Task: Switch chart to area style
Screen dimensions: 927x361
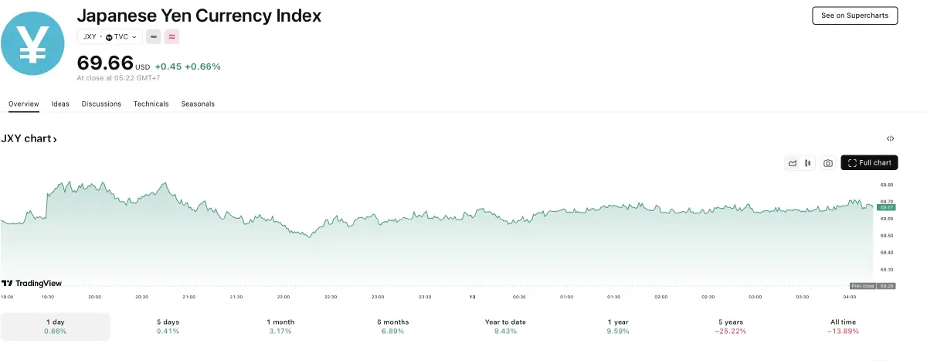Action: point(792,163)
